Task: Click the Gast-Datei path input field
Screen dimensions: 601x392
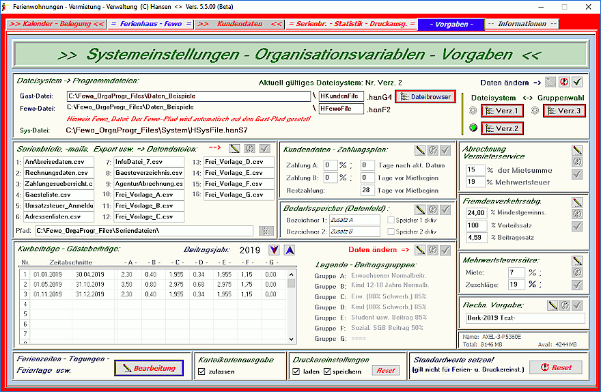Action: [x=188, y=97]
